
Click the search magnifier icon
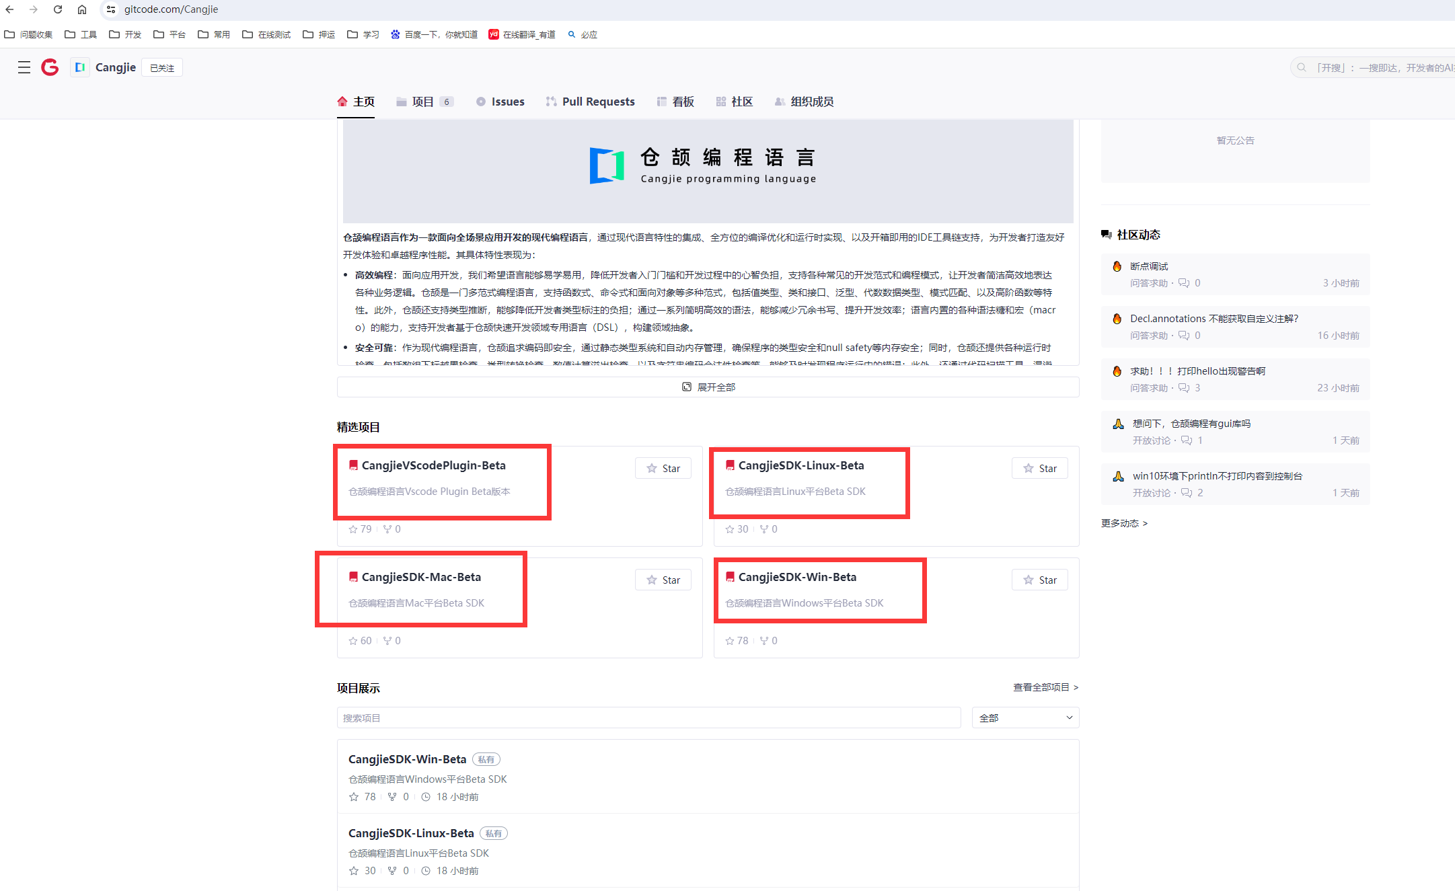(x=1302, y=67)
